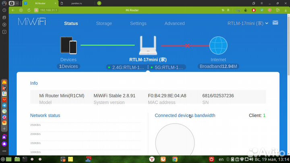Click the F0:B4:29:8E:04:A8 MAC address
290x163 pixels.
pyautogui.click(x=167, y=96)
